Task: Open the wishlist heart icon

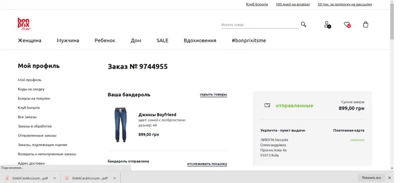Action: tap(347, 25)
